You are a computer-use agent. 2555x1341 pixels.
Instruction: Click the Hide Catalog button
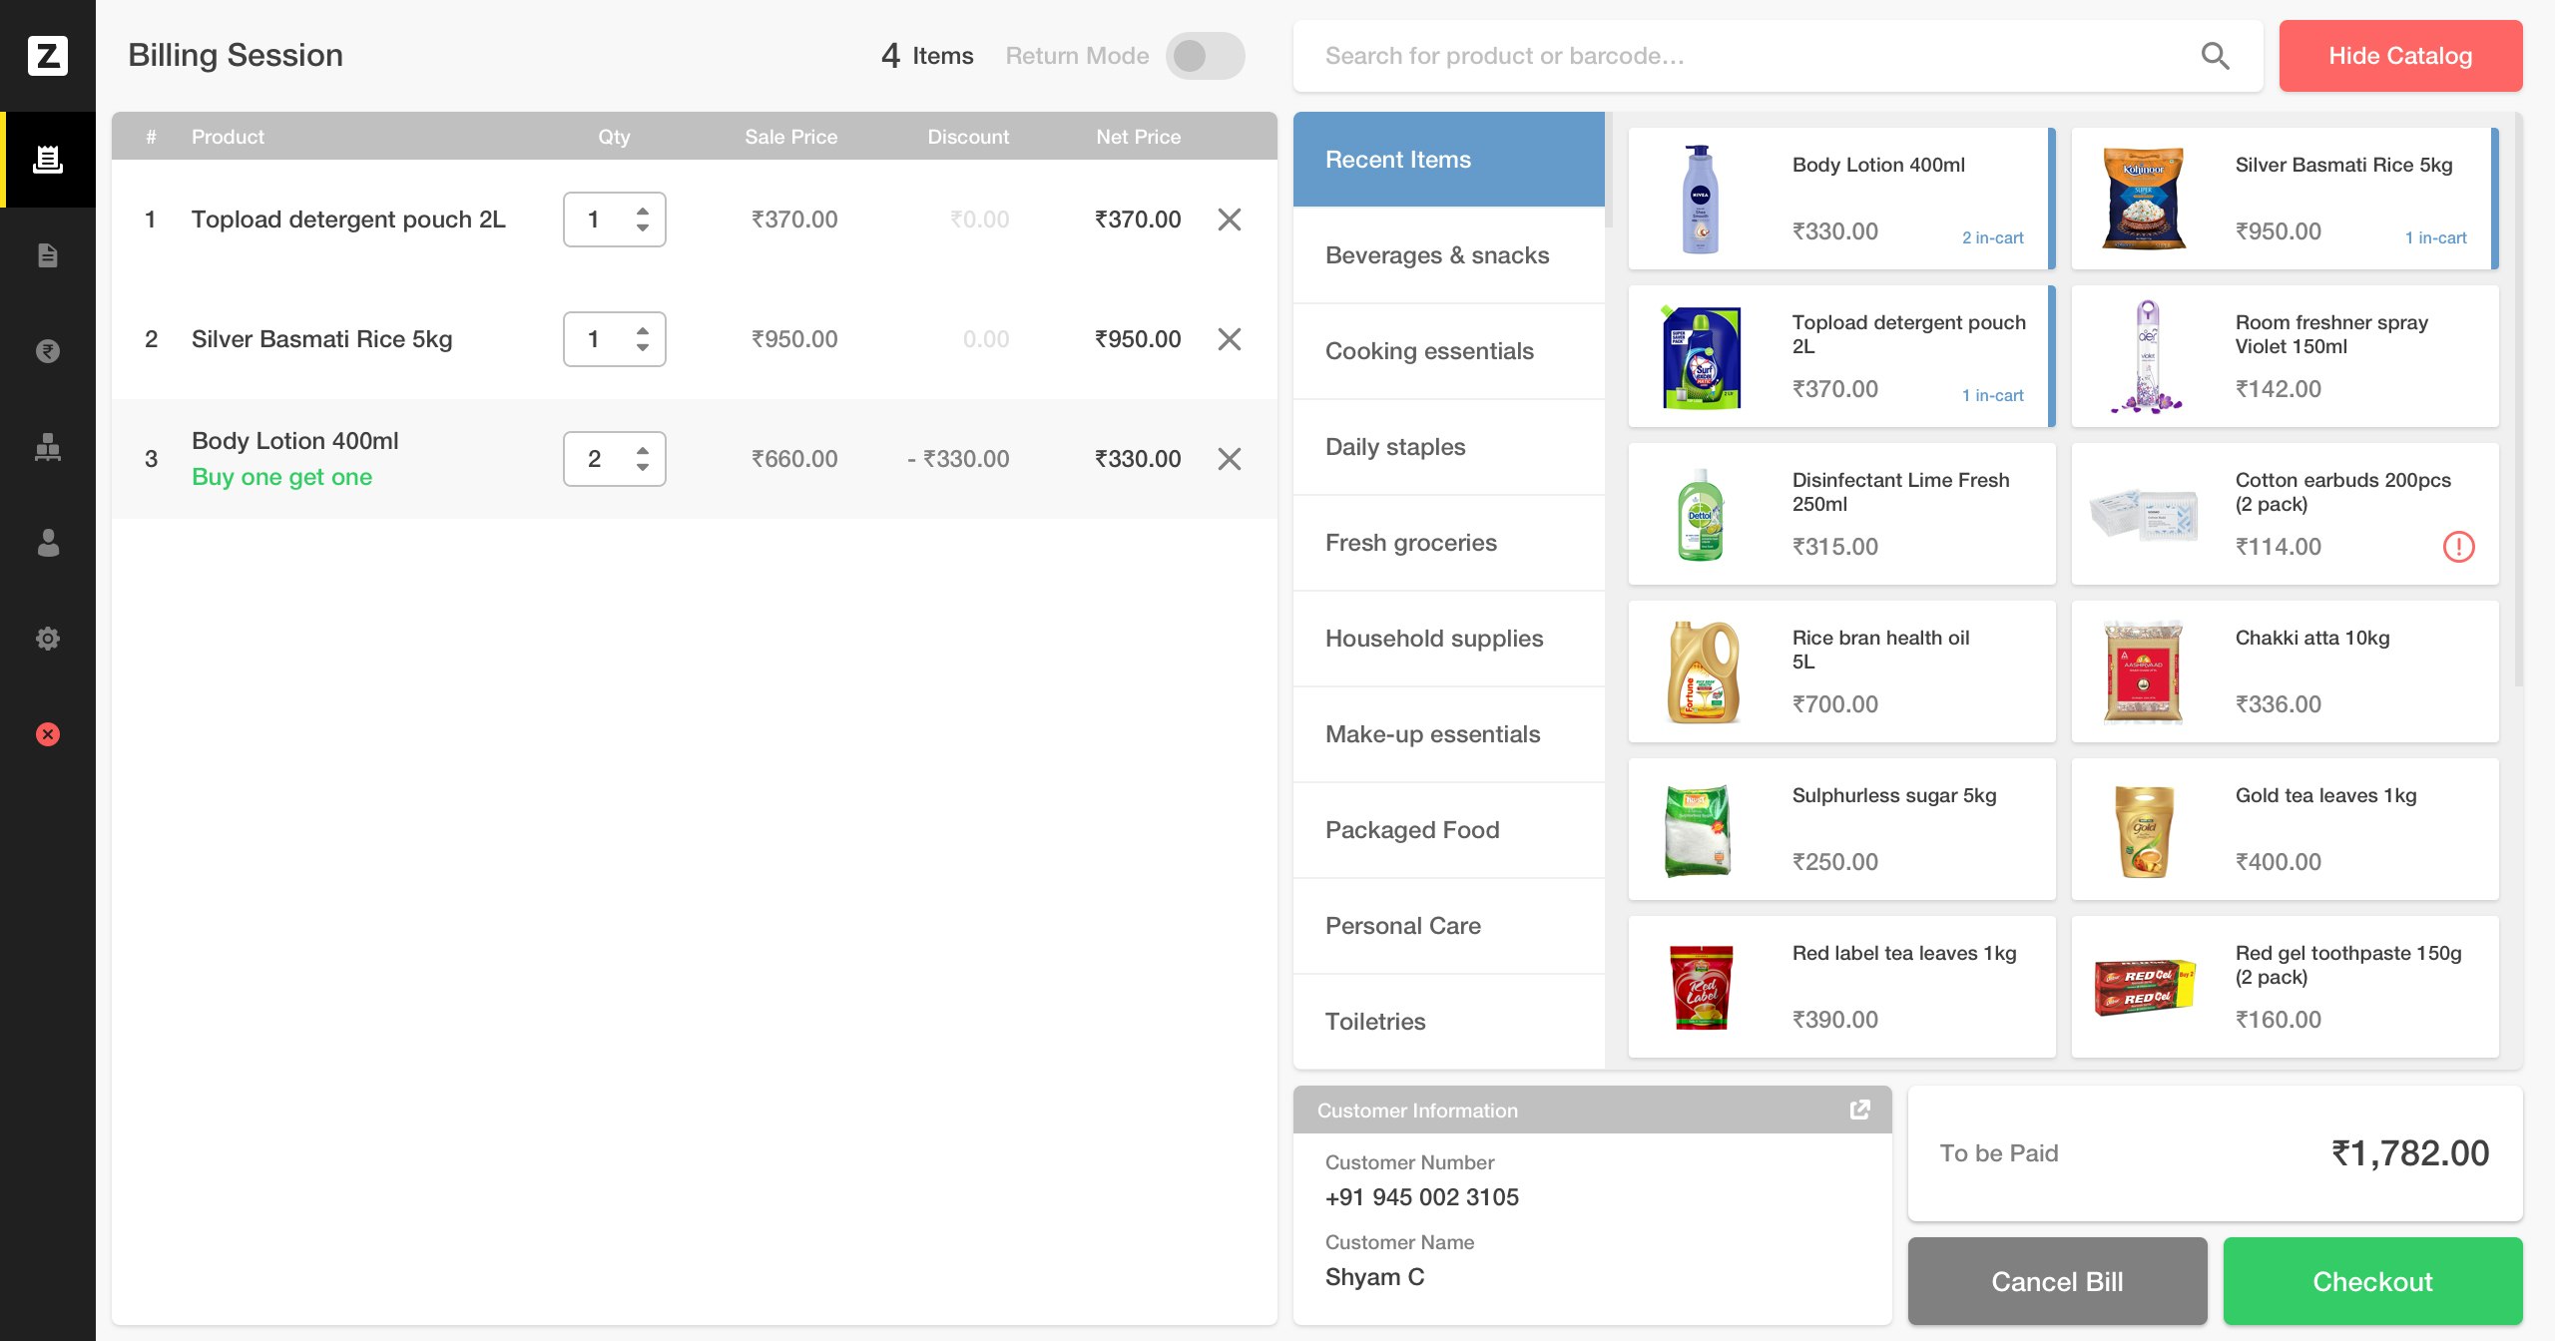(2400, 56)
